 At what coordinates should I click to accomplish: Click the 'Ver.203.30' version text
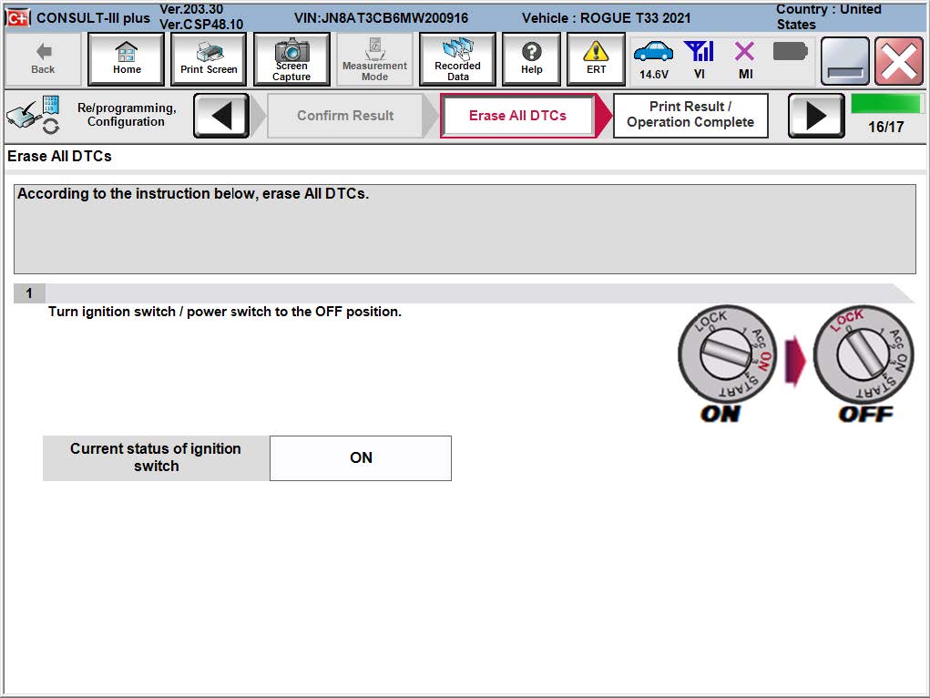(191, 9)
